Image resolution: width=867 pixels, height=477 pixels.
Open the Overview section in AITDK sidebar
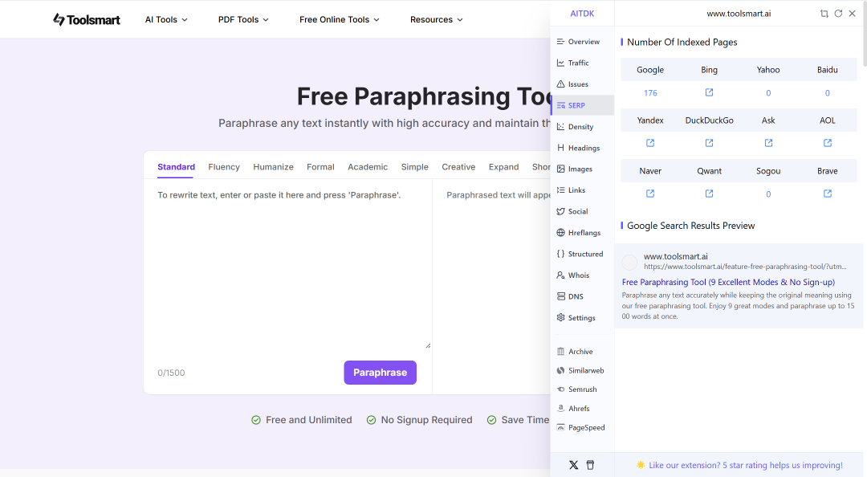[582, 42]
